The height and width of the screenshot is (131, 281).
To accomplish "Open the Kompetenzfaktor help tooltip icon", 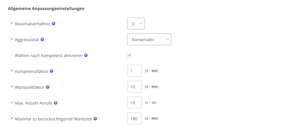I will [x=51, y=71].
